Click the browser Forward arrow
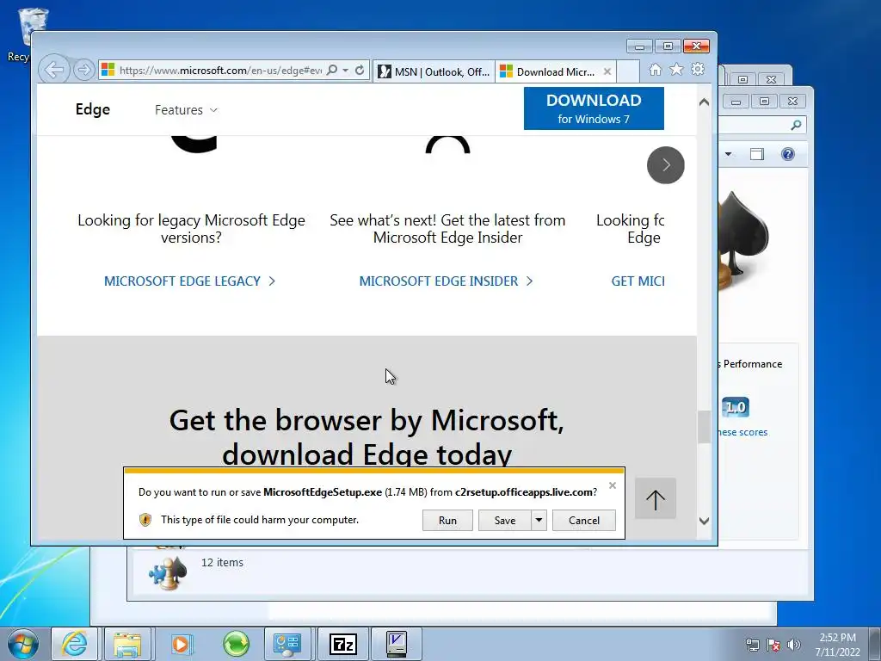Image resolution: width=881 pixels, height=661 pixels. [x=83, y=71]
